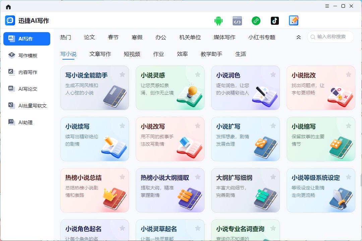
Task: Star the 热榜小说大纲提取 card
Action: (198, 177)
